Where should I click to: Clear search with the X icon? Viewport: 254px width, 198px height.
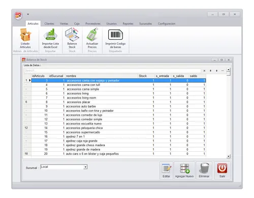(204, 71)
